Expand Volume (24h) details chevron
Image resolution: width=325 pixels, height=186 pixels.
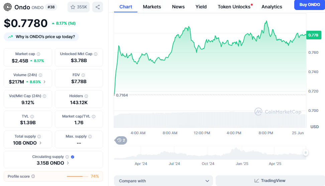pyautogui.click(x=44, y=82)
